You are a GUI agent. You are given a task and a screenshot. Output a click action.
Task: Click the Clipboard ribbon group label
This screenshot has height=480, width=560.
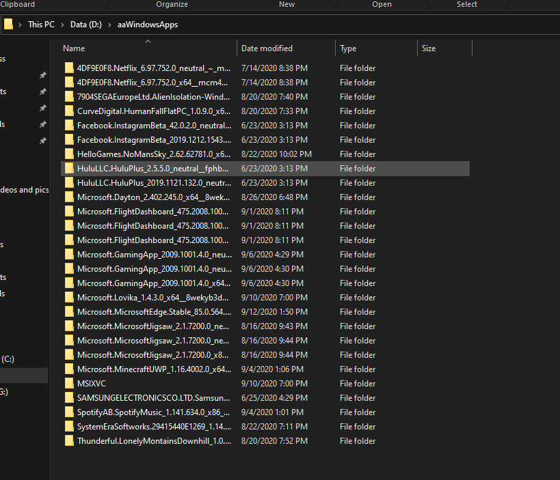pyautogui.click(x=18, y=4)
